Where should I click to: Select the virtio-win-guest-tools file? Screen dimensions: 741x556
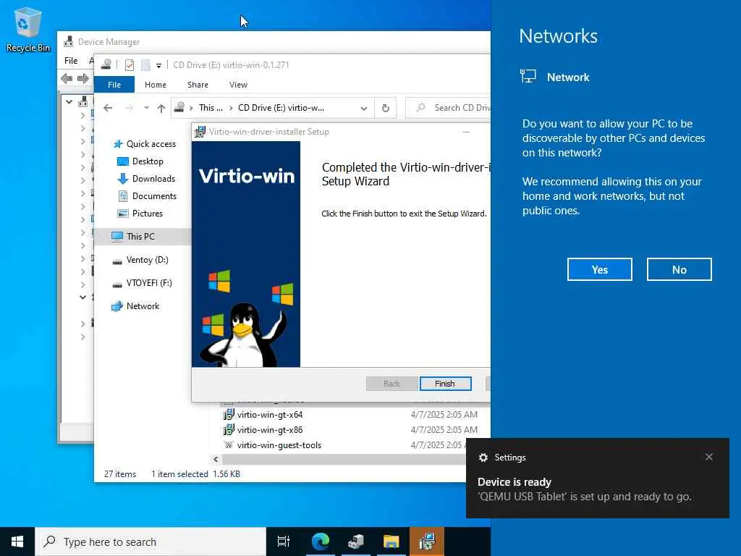coord(279,445)
